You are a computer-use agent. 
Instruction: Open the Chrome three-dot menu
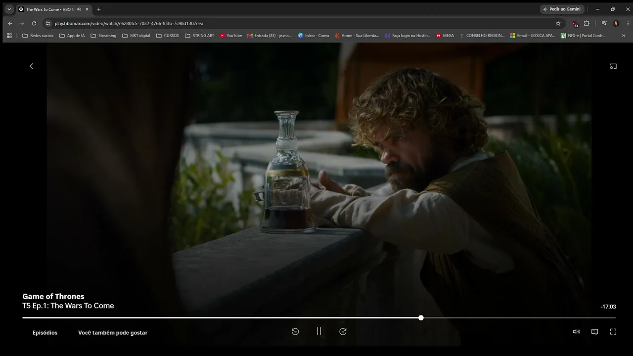(627, 23)
